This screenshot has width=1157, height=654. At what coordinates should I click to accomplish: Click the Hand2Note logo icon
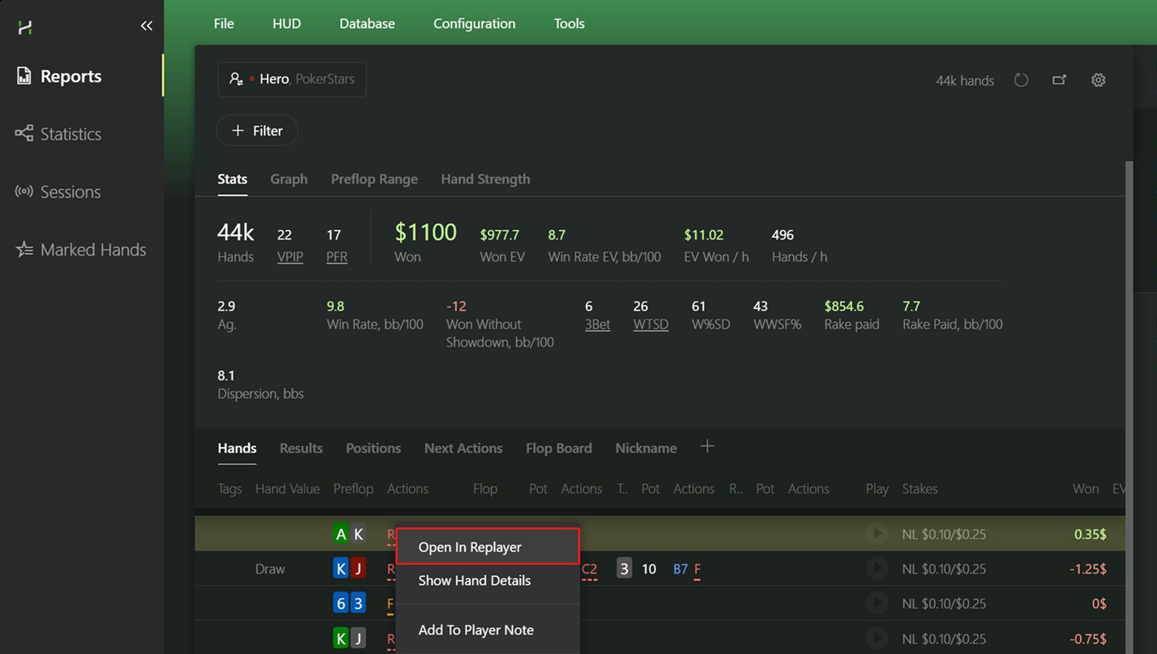click(25, 27)
